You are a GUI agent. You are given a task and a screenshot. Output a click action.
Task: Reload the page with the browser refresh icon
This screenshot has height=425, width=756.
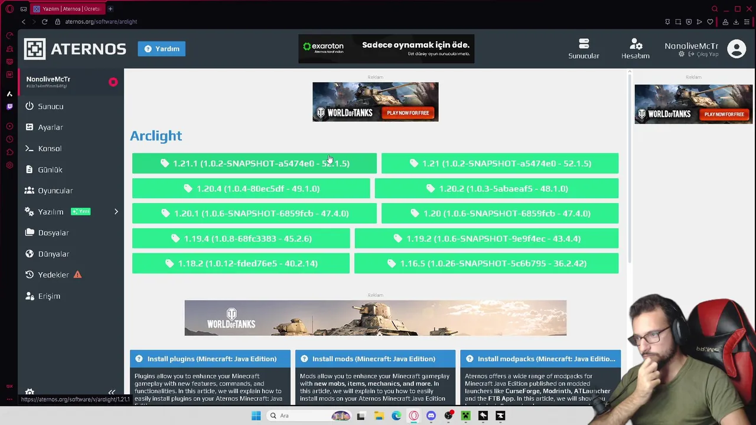click(44, 22)
